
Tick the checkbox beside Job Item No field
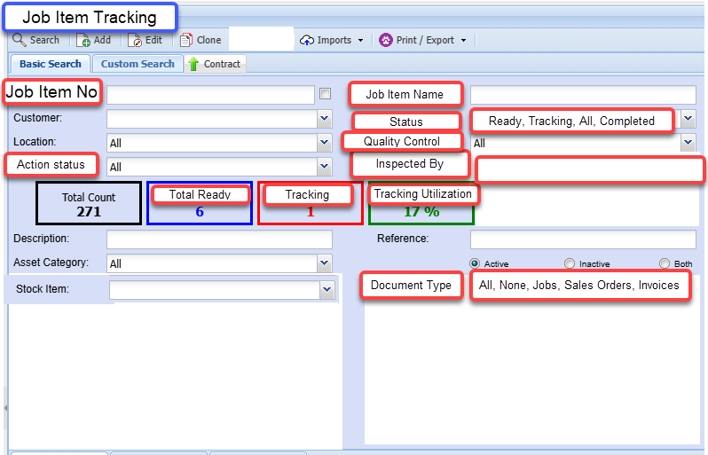pos(325,93)
